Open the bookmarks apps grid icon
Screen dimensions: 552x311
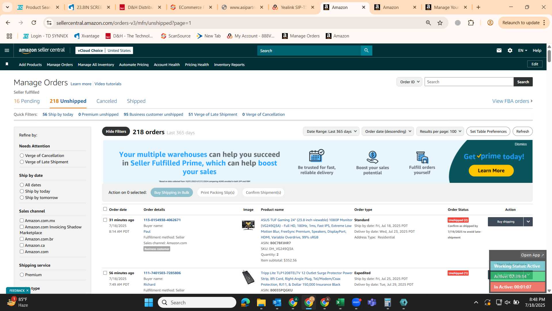point(9,36)
